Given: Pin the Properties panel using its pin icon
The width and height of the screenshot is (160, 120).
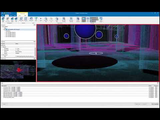Looking at the screenshot, I should pyautogui.click(x=34, y=42).
